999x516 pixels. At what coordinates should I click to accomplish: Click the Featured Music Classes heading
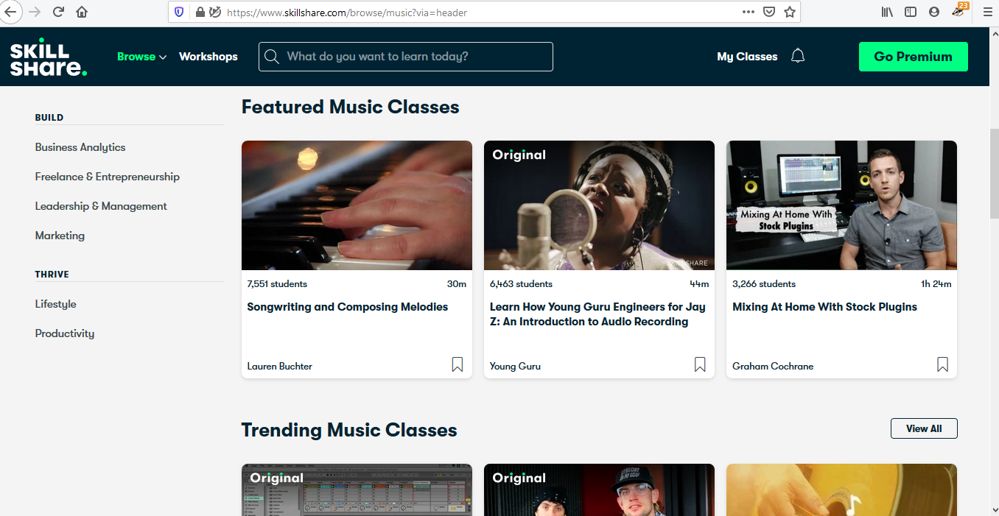tap(351, 107)
